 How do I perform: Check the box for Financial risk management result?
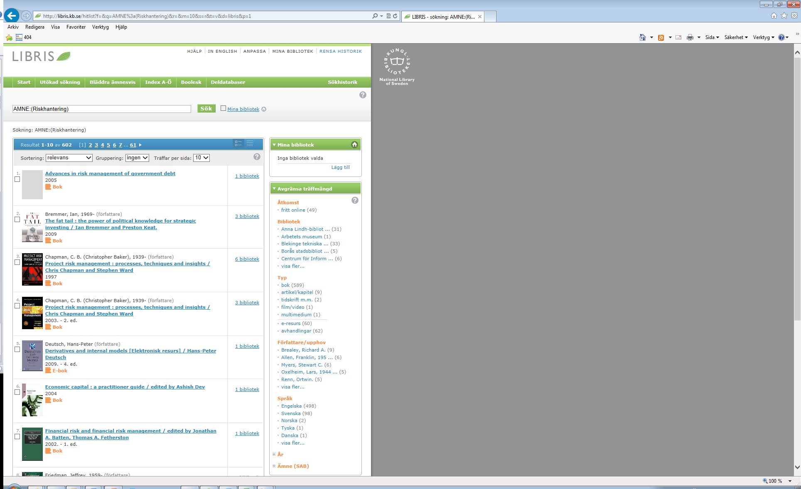[x=17, y=437]
